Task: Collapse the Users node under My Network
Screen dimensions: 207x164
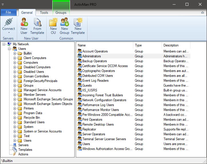Action: pos(9,49)
